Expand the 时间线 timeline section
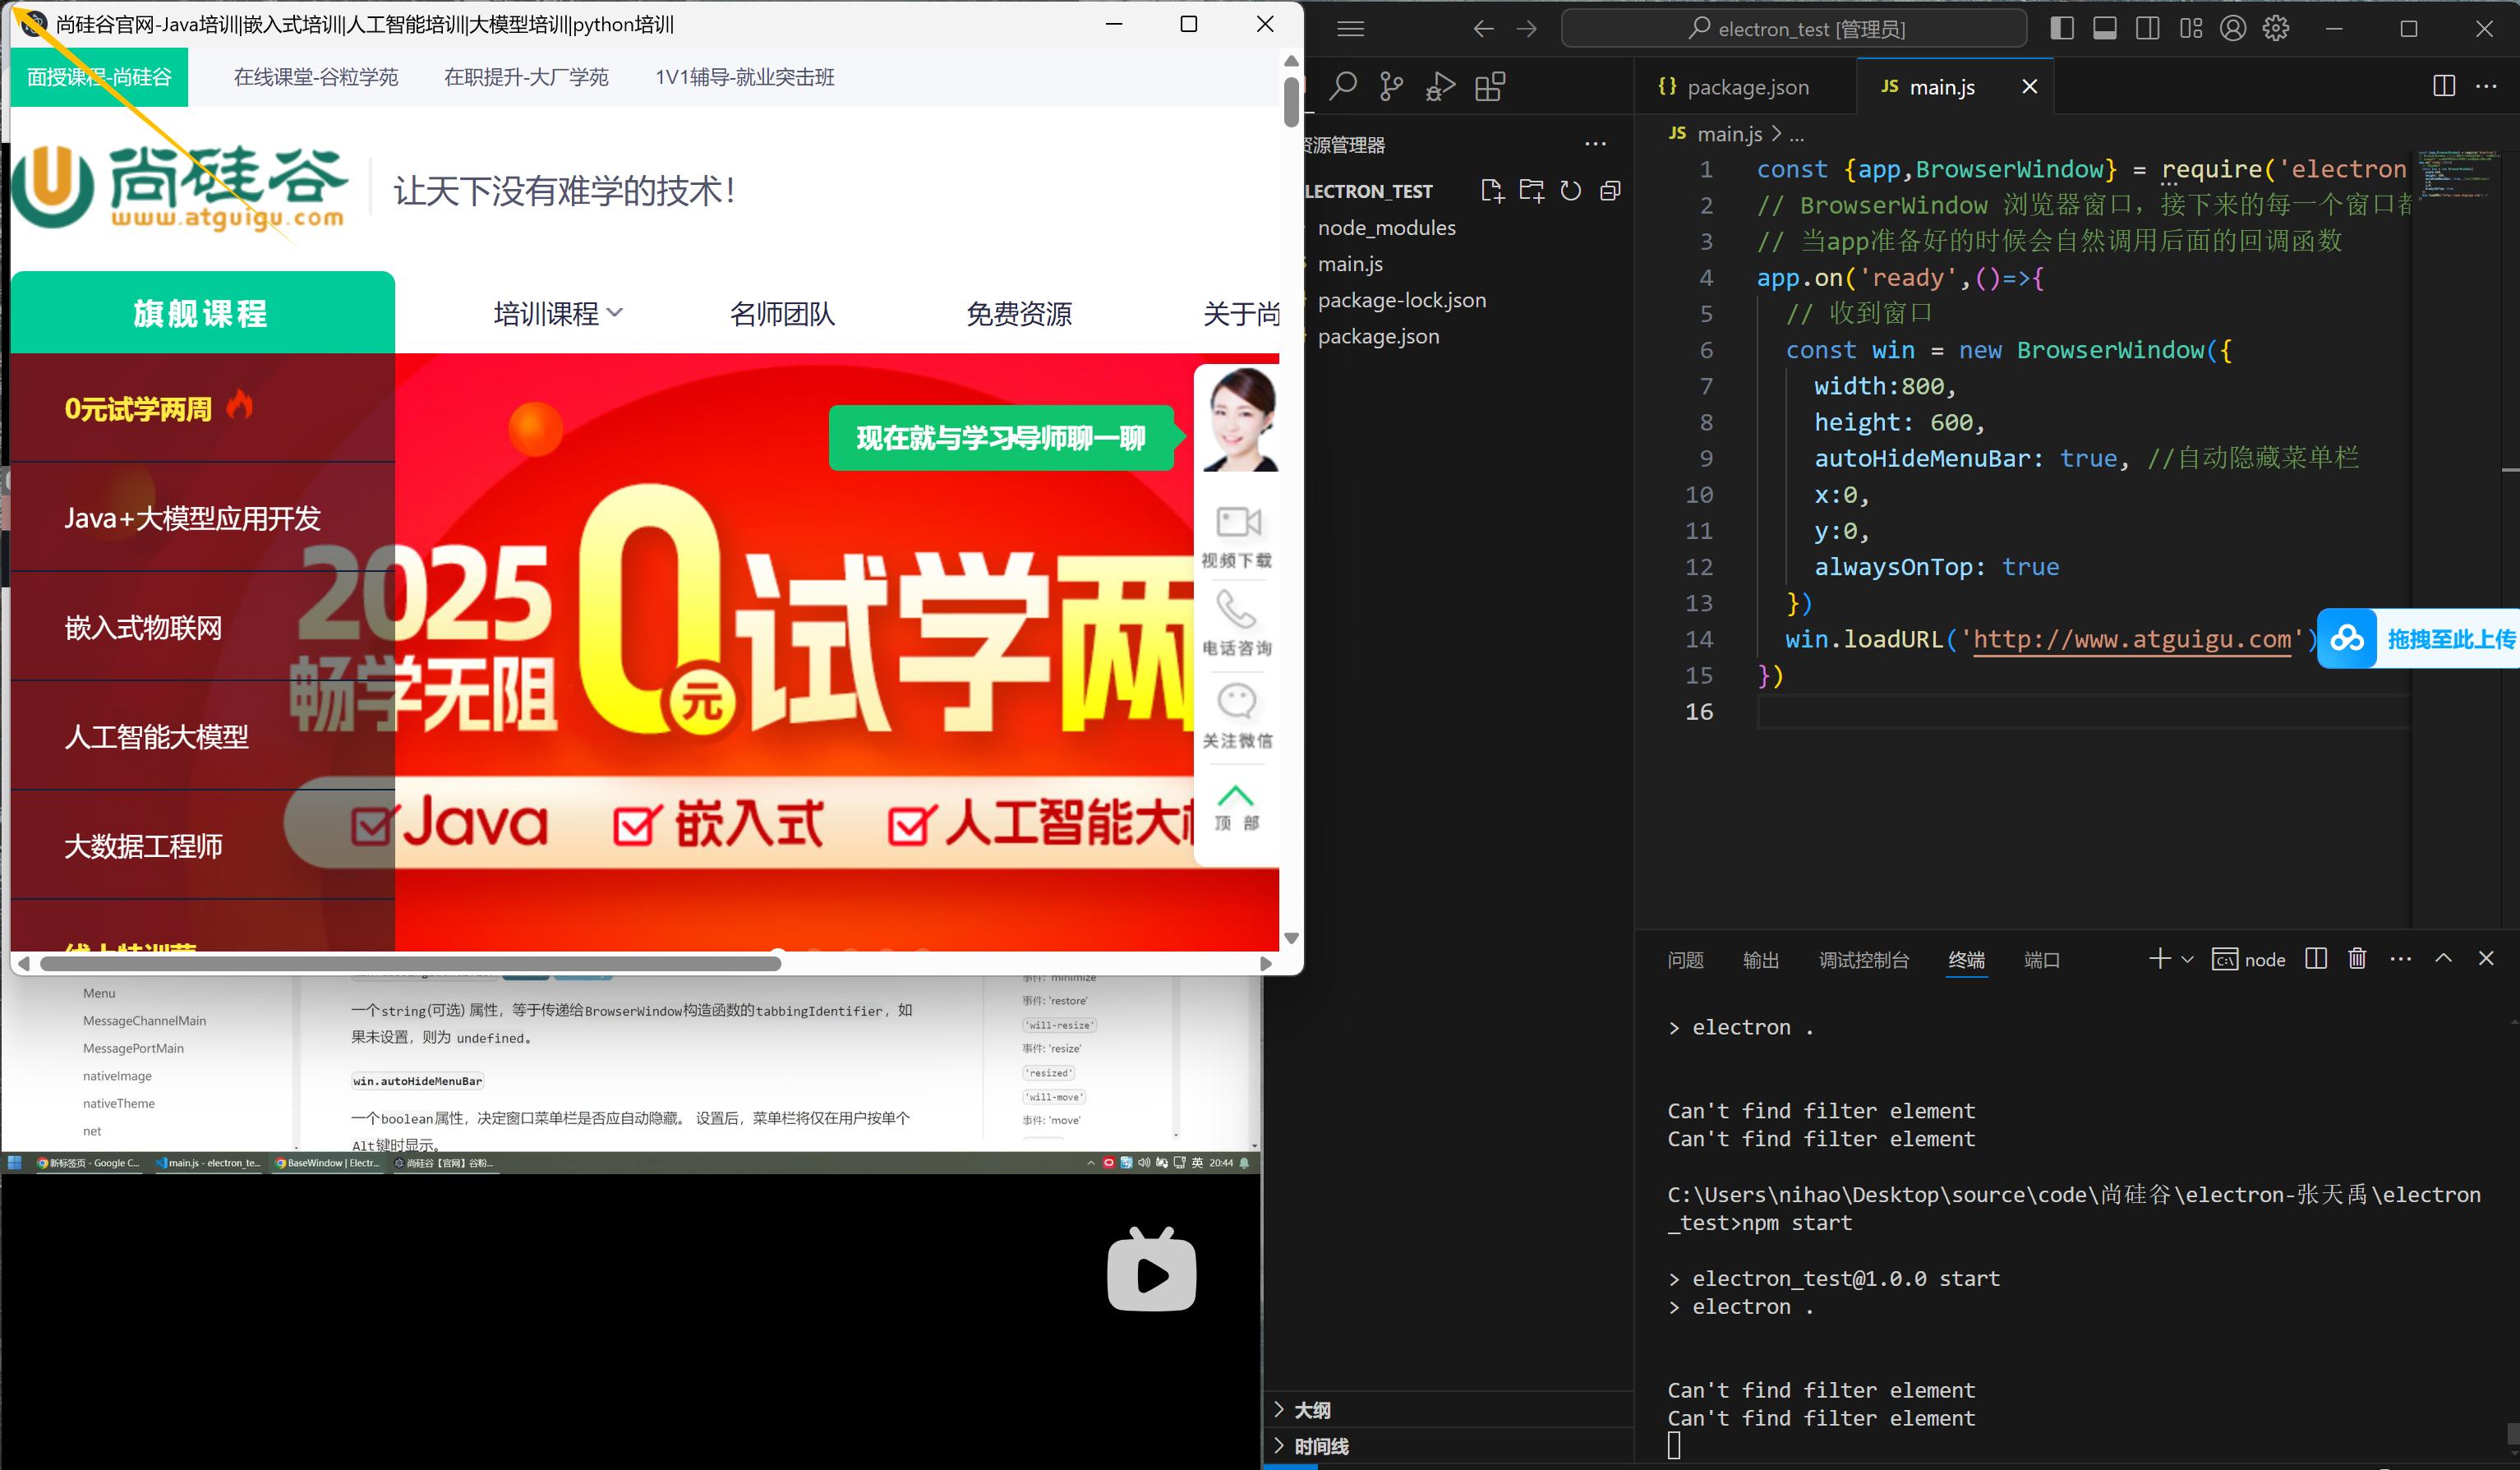 [1320, 1446]
